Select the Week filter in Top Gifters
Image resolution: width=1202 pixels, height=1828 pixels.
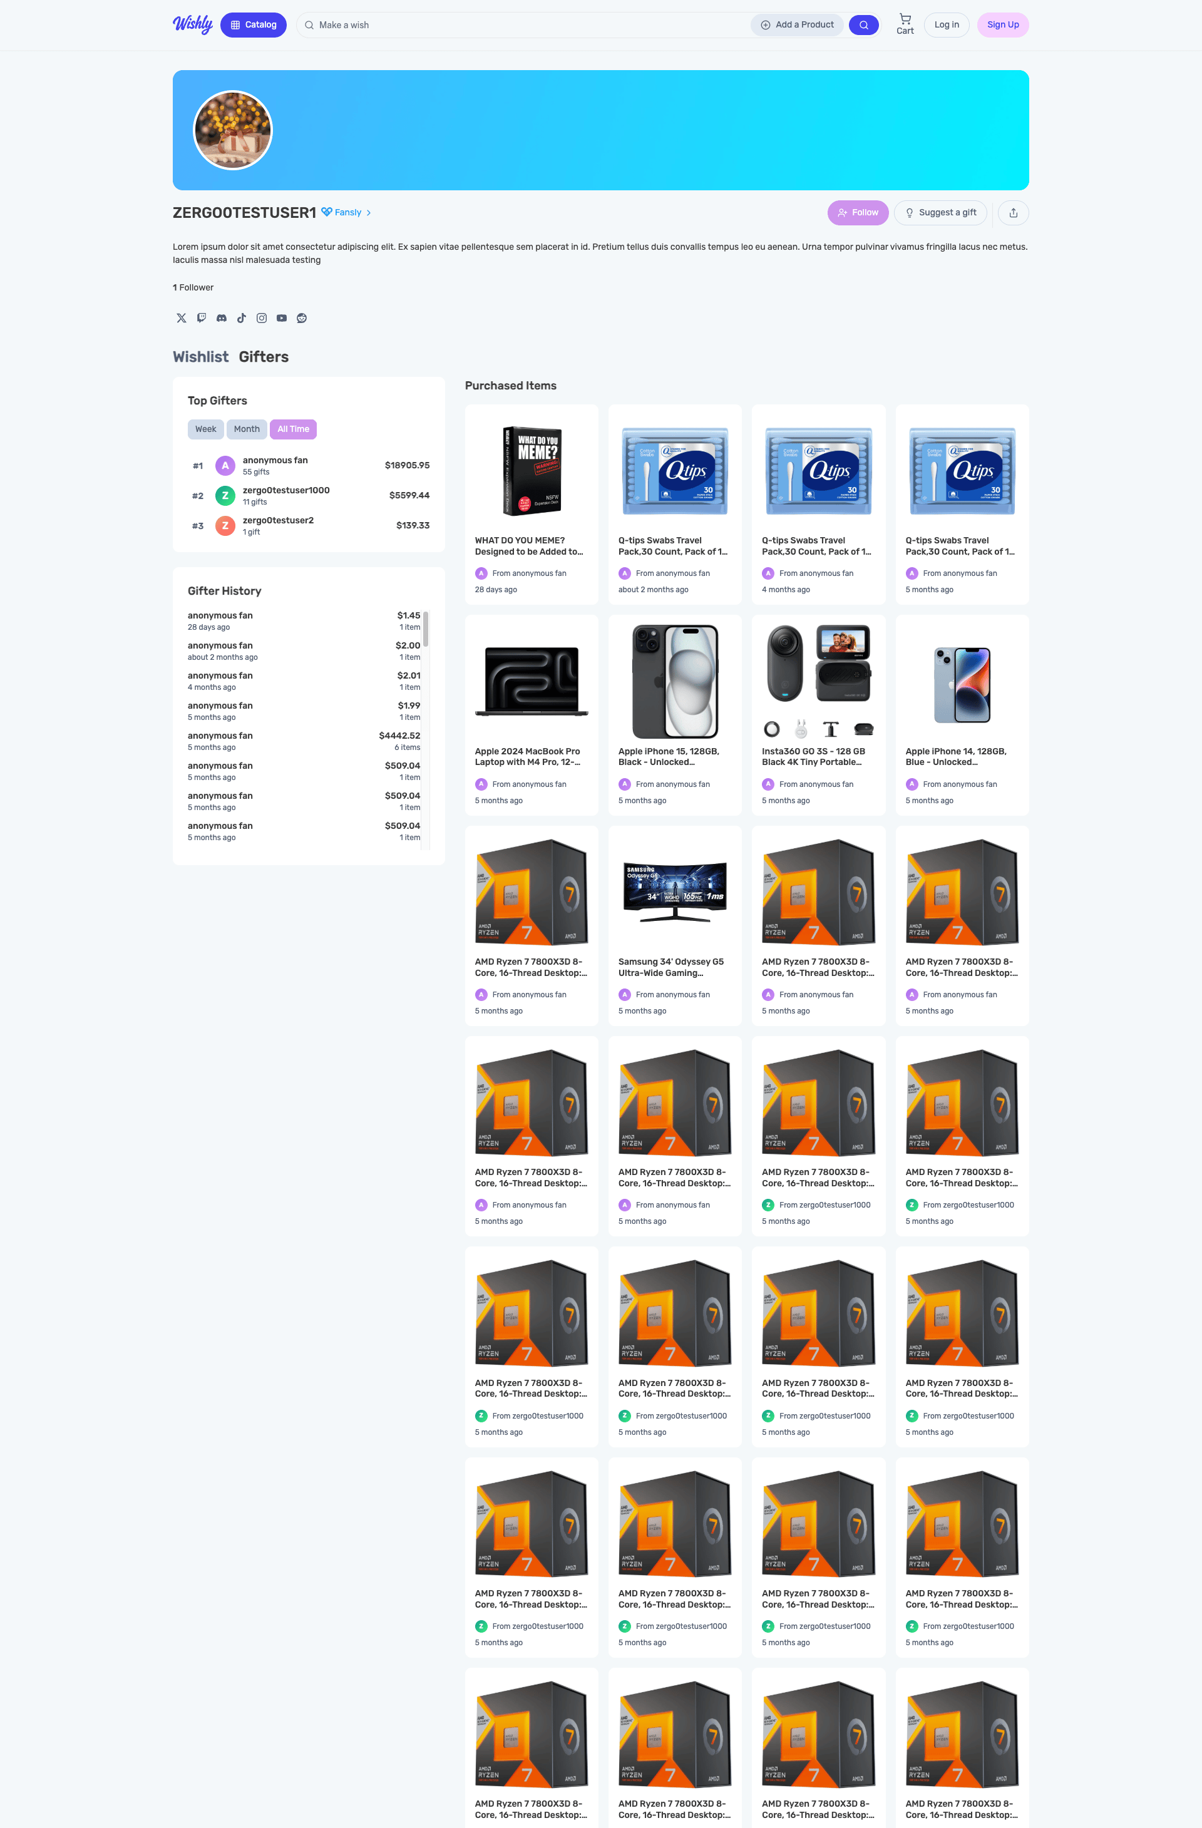point(205,429)
